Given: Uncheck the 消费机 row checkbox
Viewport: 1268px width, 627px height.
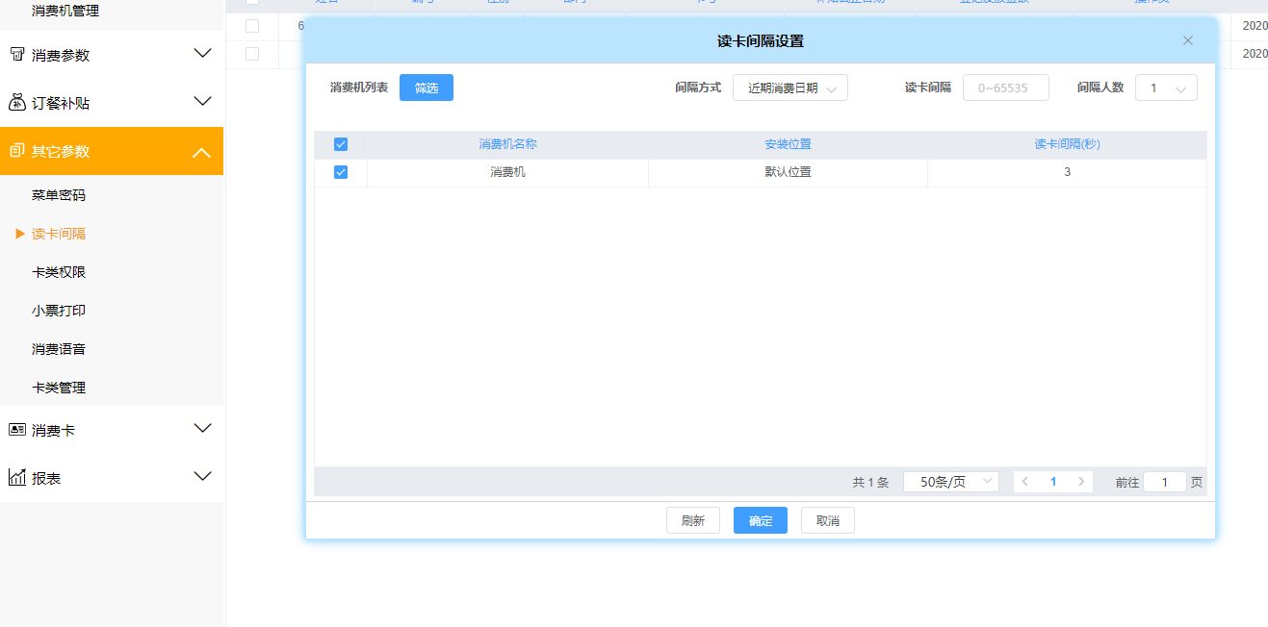Looking at the screenshot, I should click(340, 172).
